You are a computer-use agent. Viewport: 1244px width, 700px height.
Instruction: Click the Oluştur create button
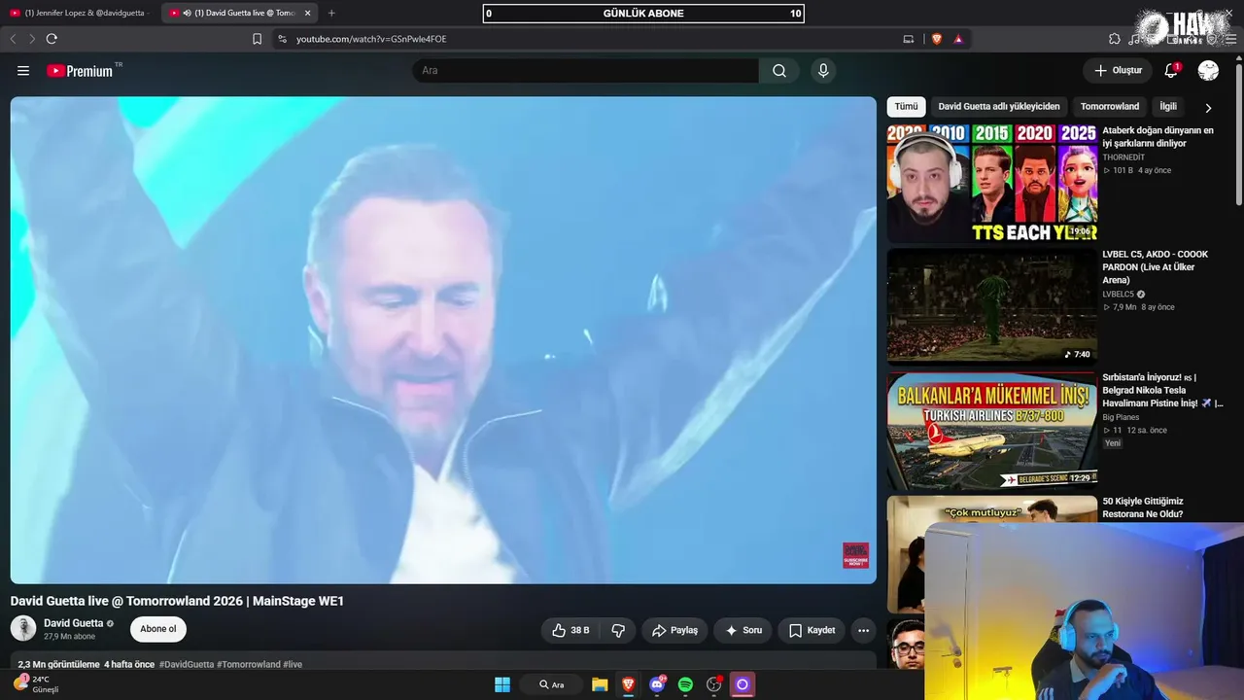(x=1118, y=70)
